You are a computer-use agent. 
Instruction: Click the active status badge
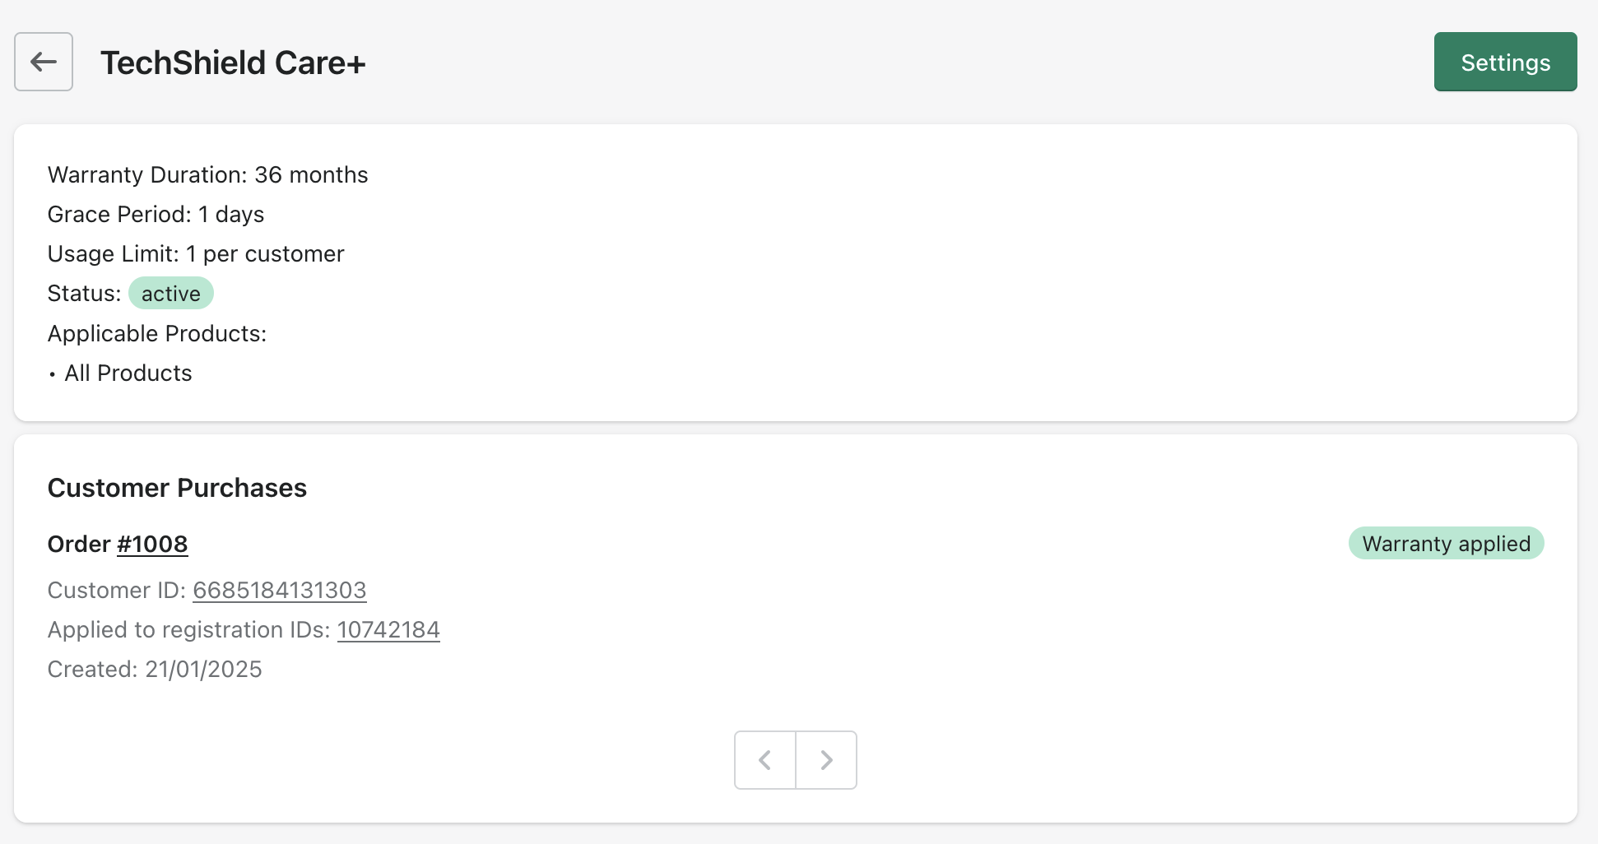[x=170, y=294]
